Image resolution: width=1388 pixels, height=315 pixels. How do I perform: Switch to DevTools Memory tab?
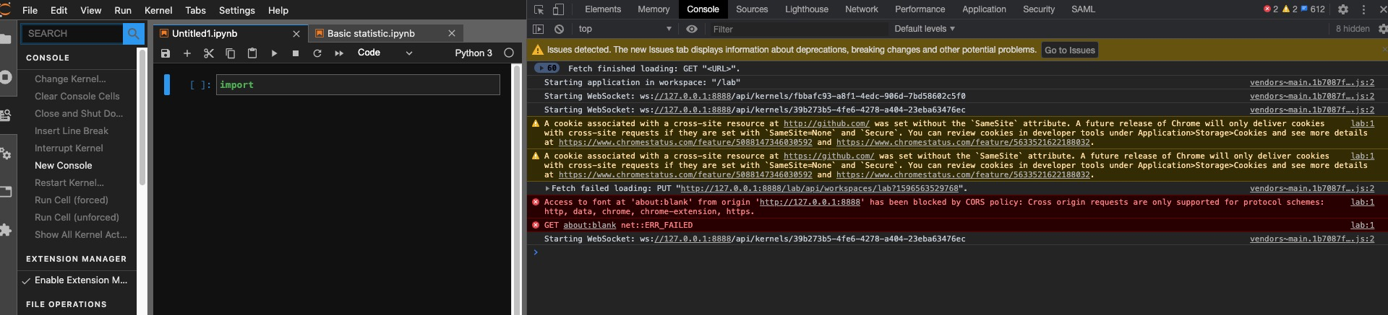click(654, 9)
